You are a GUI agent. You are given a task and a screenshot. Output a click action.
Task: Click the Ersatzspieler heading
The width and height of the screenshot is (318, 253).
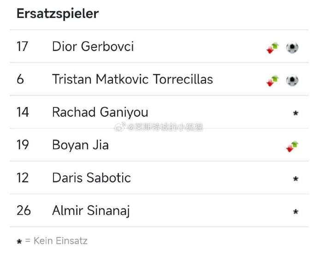(58, 14)
